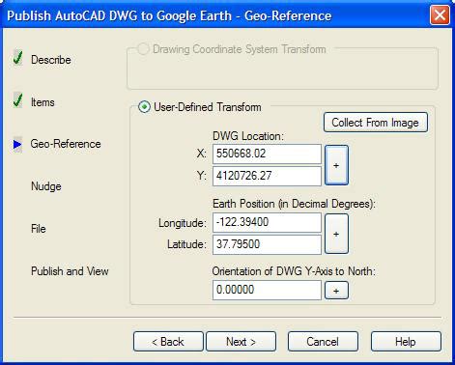This screenshot has height=365, width=455.
Task: Click the Orientation of DWG Y-Axis field
Action: pyautogui.click(x=267, y=290)
